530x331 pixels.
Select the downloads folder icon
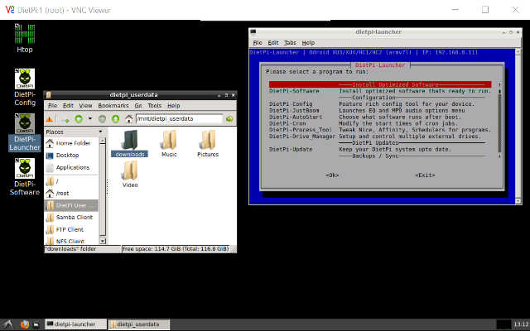[130, 143]
